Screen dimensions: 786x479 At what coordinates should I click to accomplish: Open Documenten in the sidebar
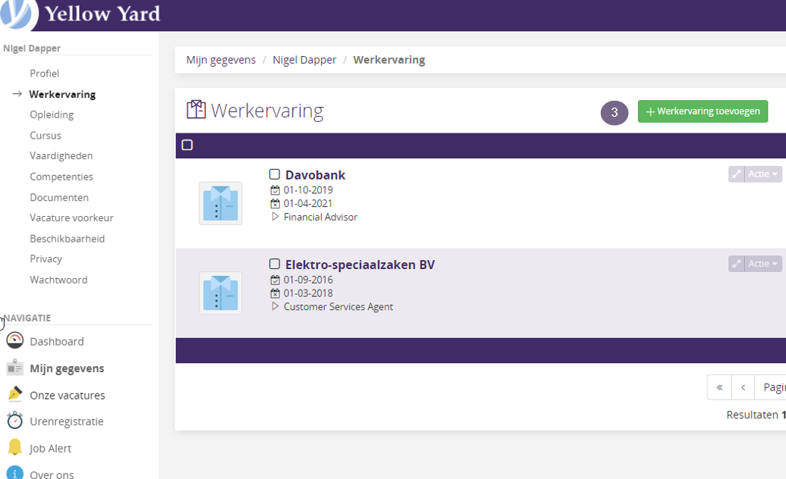pos(59,197)
